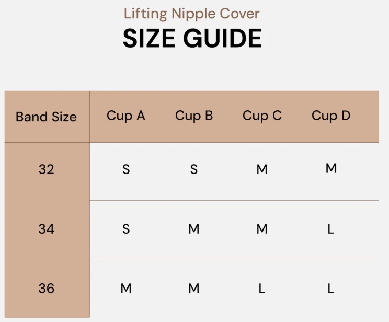This screenshot has height=322, width=389.
Task: Click size M for band 34 Cup B
Action: (x=194, y=229)
